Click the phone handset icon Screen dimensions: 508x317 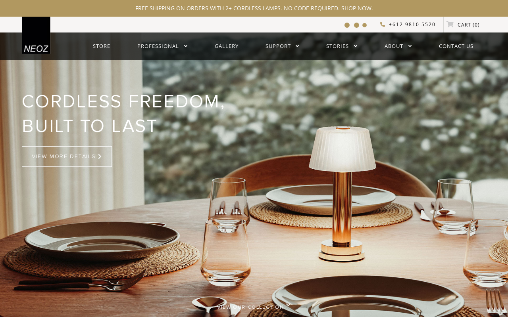[383, 25]
